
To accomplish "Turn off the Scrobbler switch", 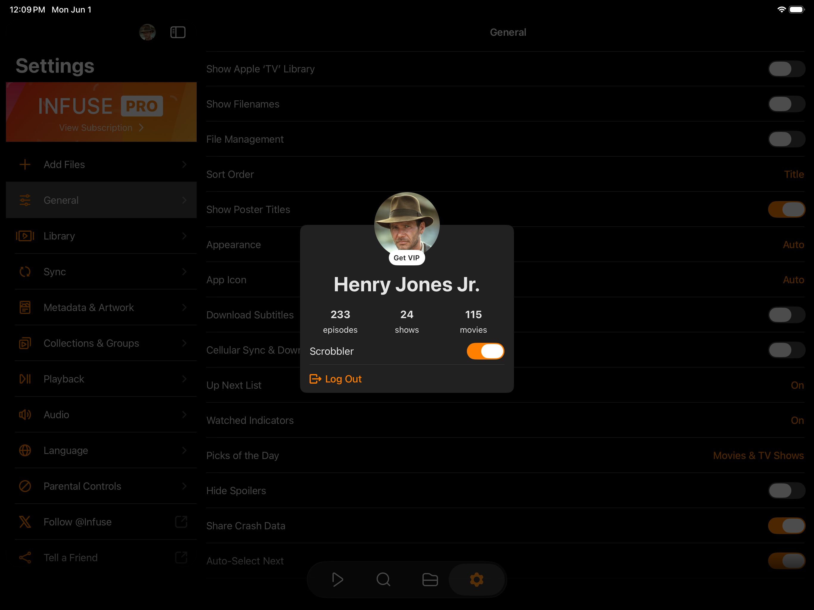I will [x=485, y=351].
